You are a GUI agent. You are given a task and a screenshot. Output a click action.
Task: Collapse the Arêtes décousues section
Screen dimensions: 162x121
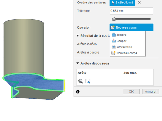pos(78,63)
